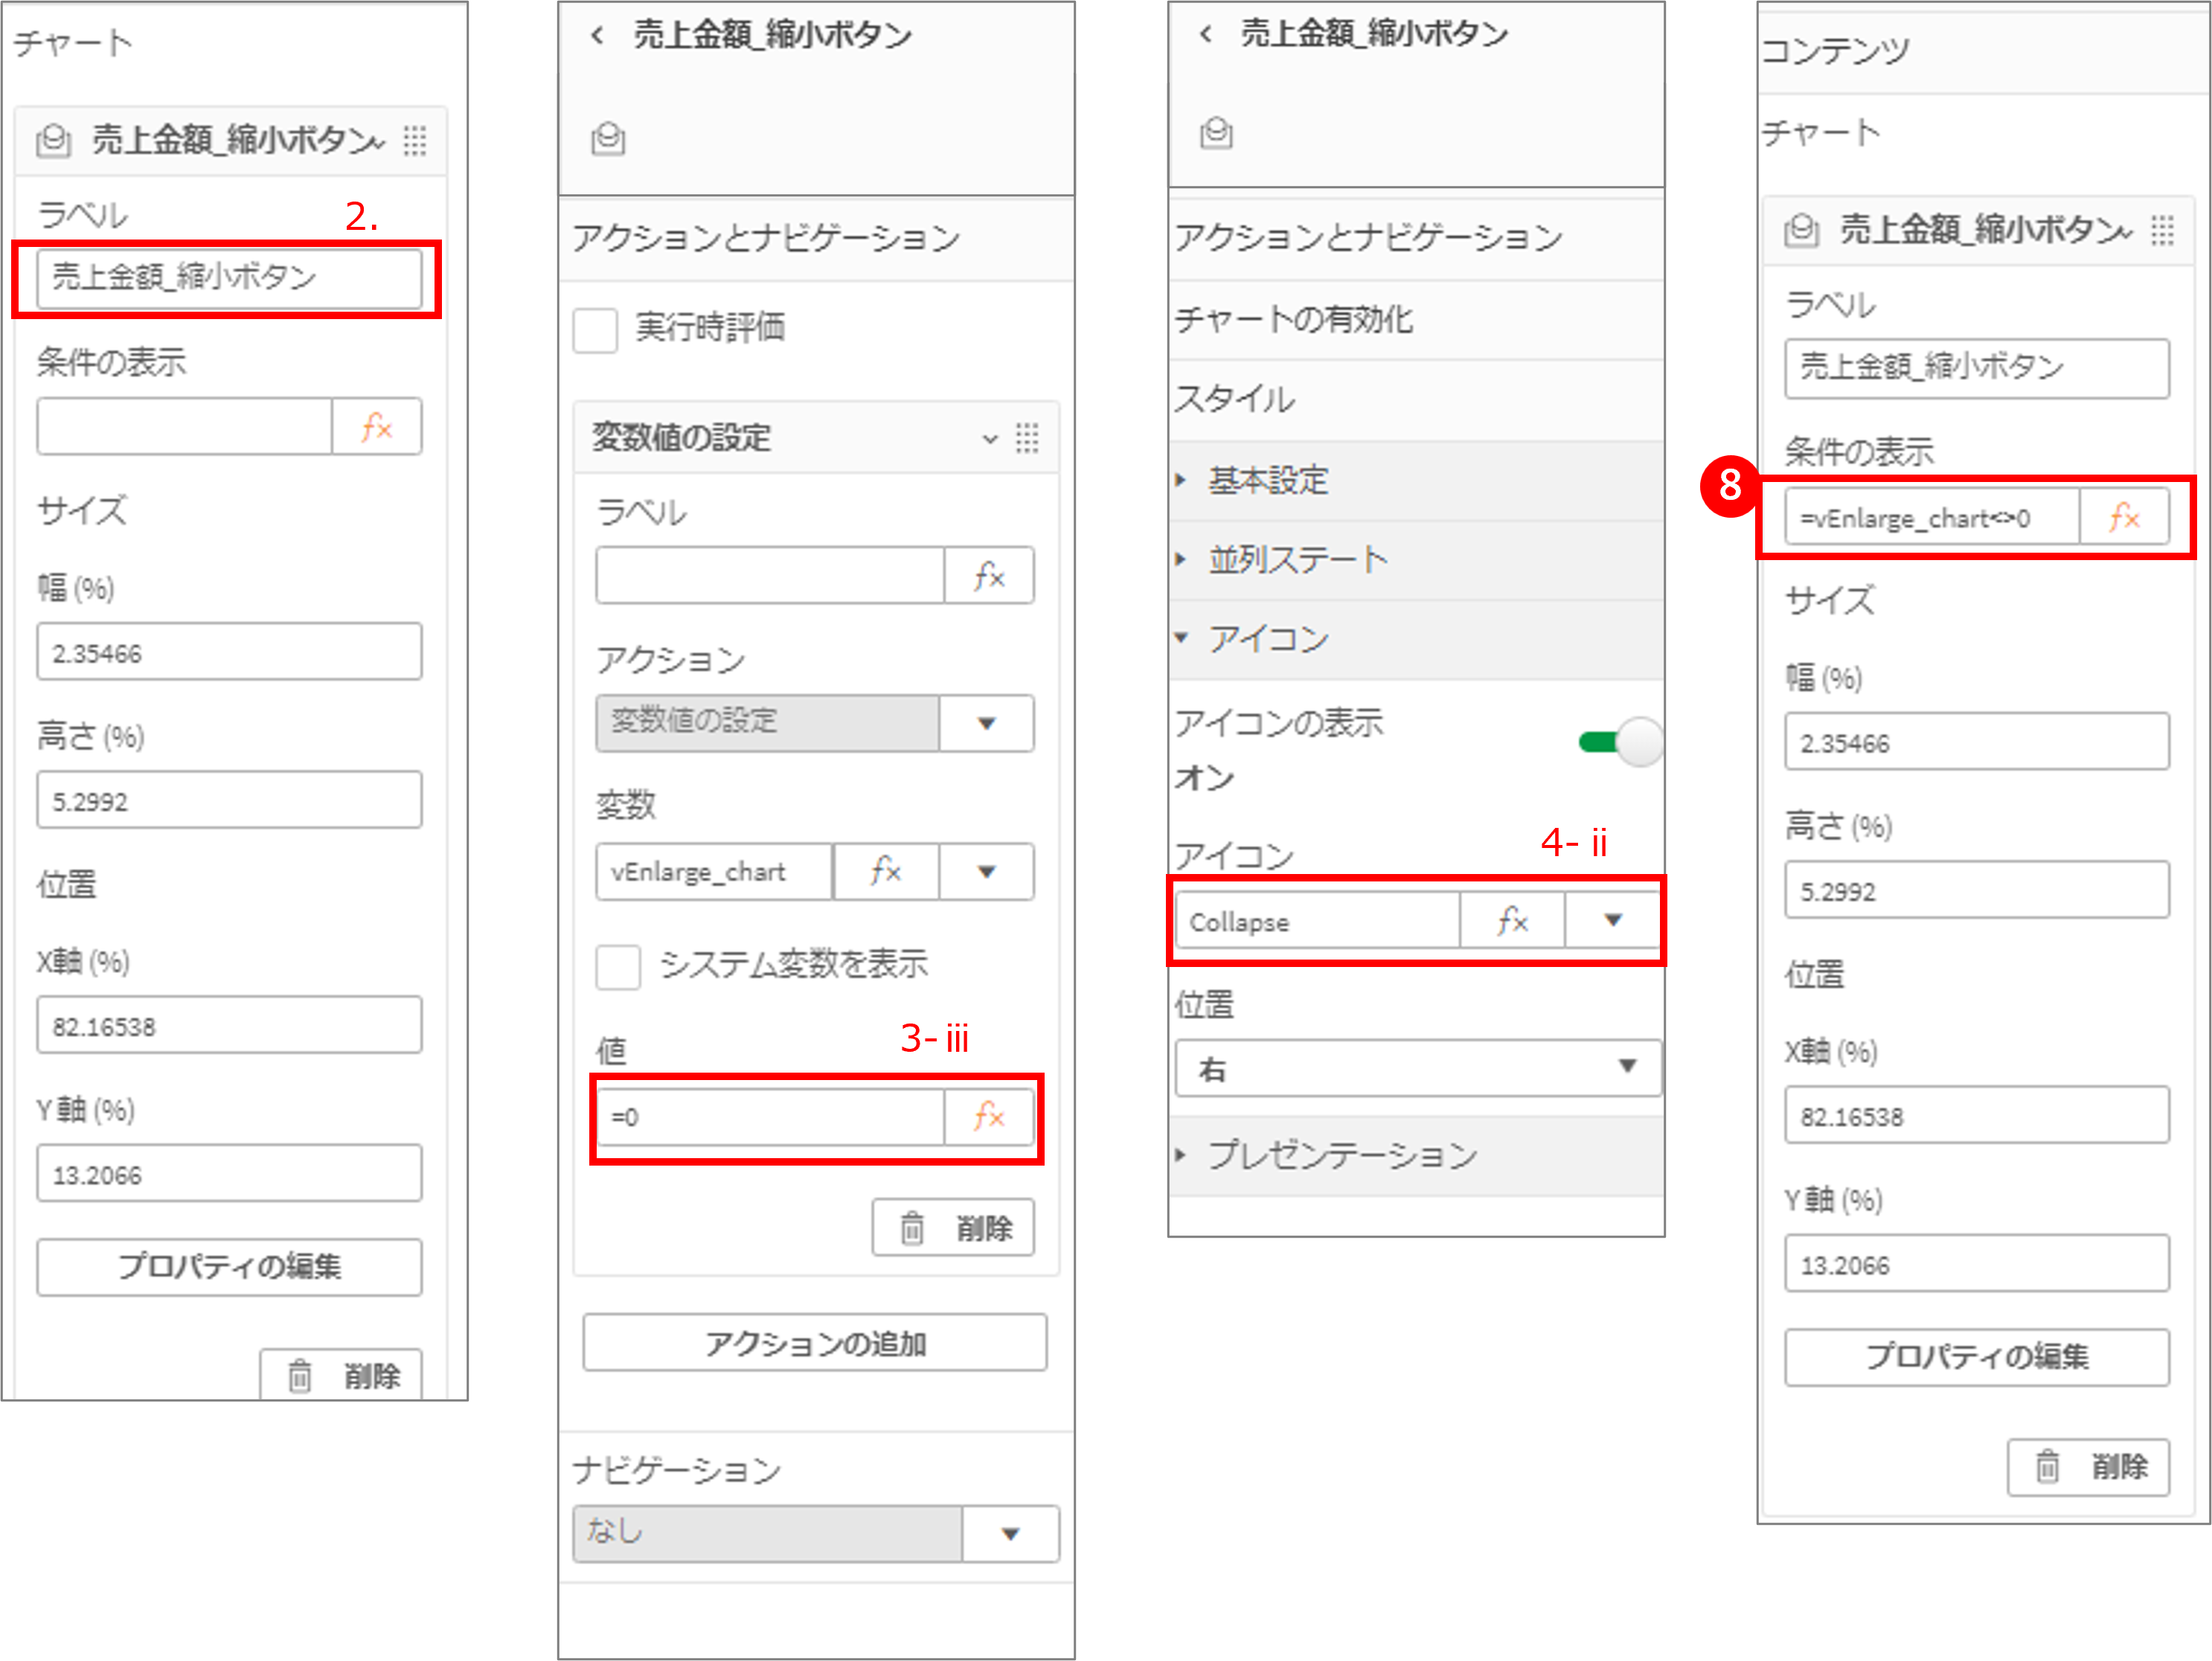Click into the empty 条件の表示 input
Screen dimensions: 2212x1661
[185, 427]
